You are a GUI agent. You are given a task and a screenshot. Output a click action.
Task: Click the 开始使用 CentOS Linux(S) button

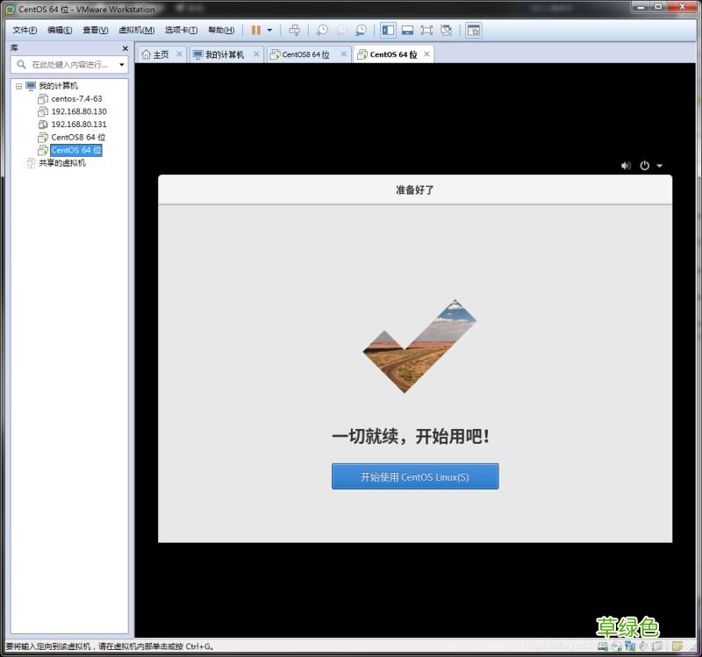pyautogui.click(x=415, y=476)
